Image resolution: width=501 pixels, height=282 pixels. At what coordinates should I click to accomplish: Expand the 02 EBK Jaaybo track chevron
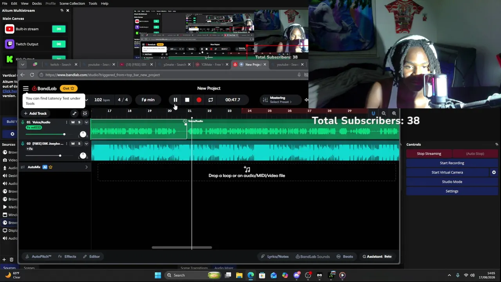coord(87,144)
